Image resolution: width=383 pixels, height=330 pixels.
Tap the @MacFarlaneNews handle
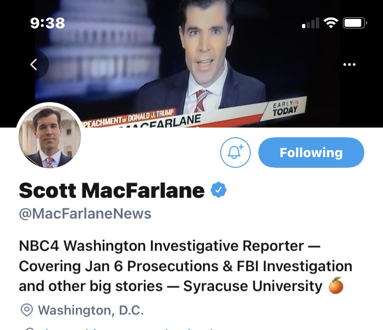click(x=85, y=214)
